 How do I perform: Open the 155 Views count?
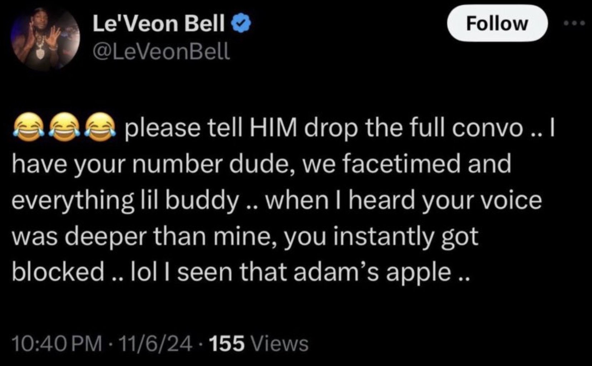click(x=258, y=344)
